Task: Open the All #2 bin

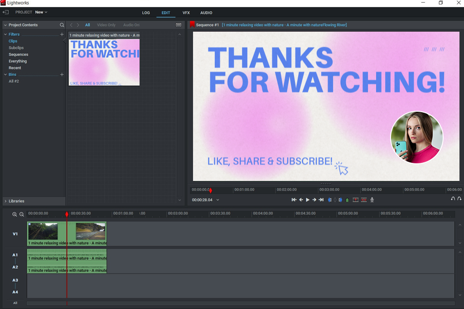Action: click(x=14, y=81)
